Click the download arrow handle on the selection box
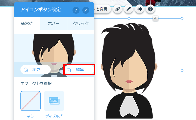Image resolution: width=196 pixels, height=120 pixels. (x=155, y=19)
